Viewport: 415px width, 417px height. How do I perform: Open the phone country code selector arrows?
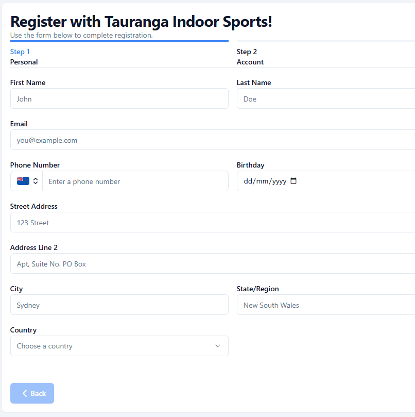(36, 181)
